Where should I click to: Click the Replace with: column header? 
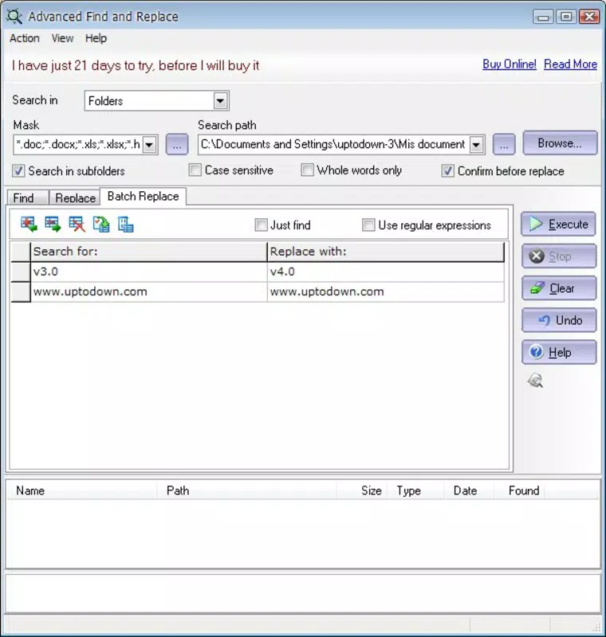click(x=386, y=252)
